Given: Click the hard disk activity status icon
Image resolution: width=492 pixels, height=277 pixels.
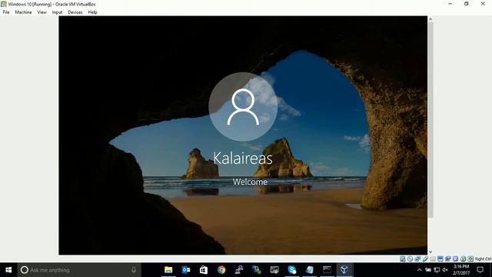Looking at the screenshot, I should tap(403, 259).
